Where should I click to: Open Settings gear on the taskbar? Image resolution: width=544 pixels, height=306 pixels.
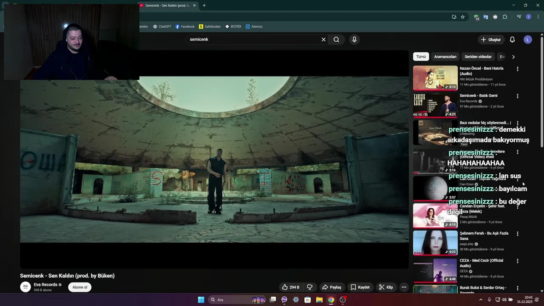(x=296, y=300)
